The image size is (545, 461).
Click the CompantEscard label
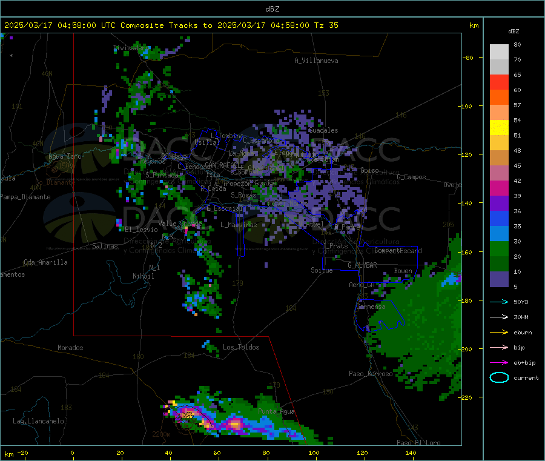398,251
